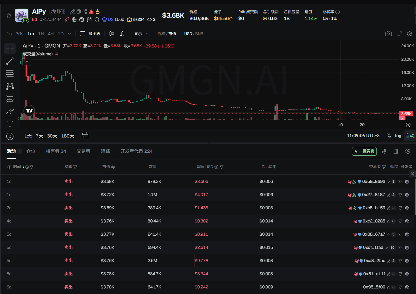Copy contract address 0xc7...4444
The width and height of the screenshot is (416, 294).
click(x=51, y=20)
